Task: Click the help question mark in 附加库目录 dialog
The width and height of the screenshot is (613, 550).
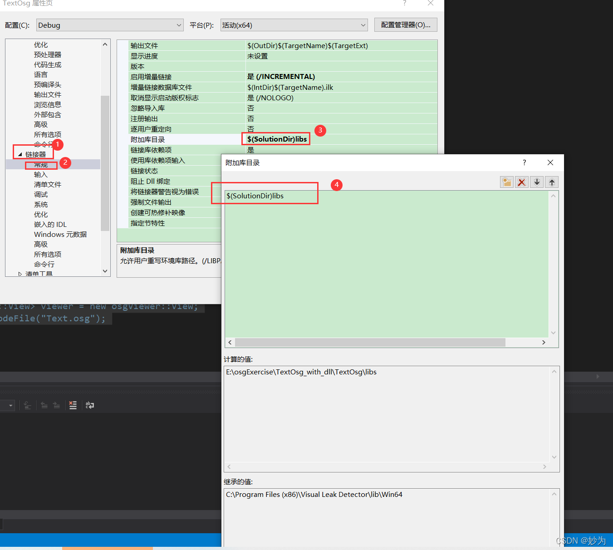Action: click(525, 162)
